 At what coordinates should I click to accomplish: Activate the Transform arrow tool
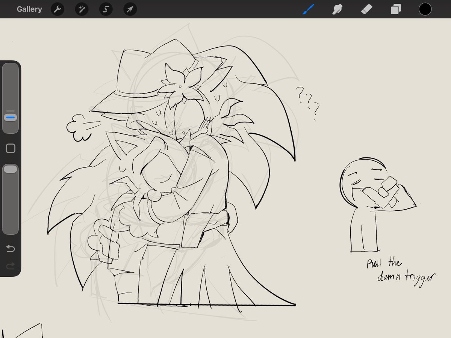(130, 9)
